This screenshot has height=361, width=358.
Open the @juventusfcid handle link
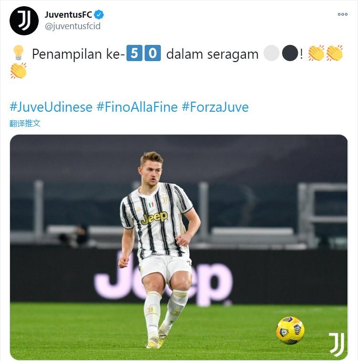pos(73,26)
